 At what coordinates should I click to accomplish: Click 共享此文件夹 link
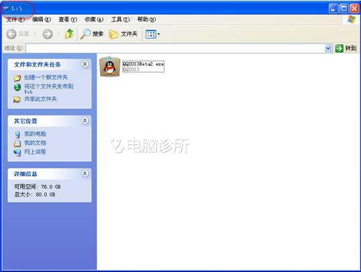point(40,99)
